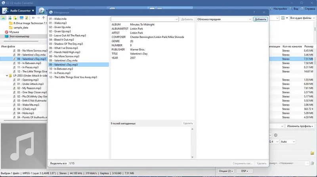This screenshot has width=317, height=177.
Task: Click the PUBLISHER value Warner Bros.
Action: pyautogui.click(x=137, y=50)
